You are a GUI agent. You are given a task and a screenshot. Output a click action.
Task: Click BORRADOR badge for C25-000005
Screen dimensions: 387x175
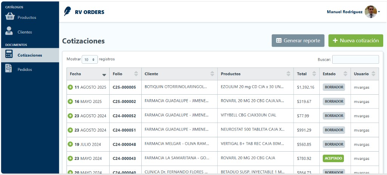pos(334,87)
